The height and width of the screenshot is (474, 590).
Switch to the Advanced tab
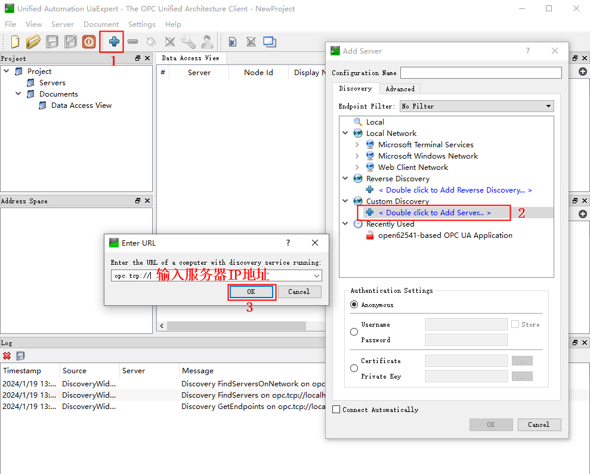tap(400, 89)
